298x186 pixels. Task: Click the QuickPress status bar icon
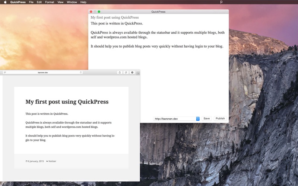(x=221, y=2)
